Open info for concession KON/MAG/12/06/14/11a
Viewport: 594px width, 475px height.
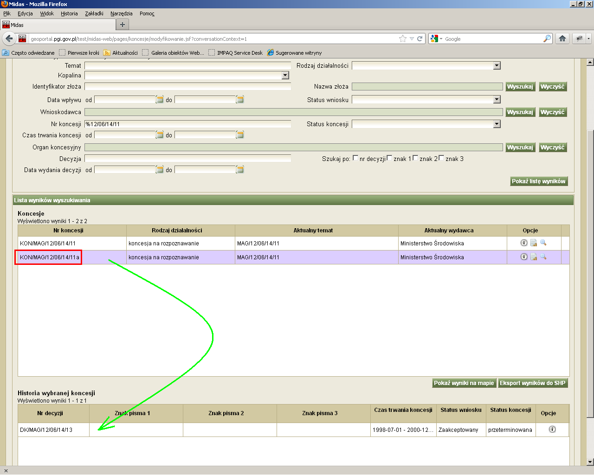(524, 257)
